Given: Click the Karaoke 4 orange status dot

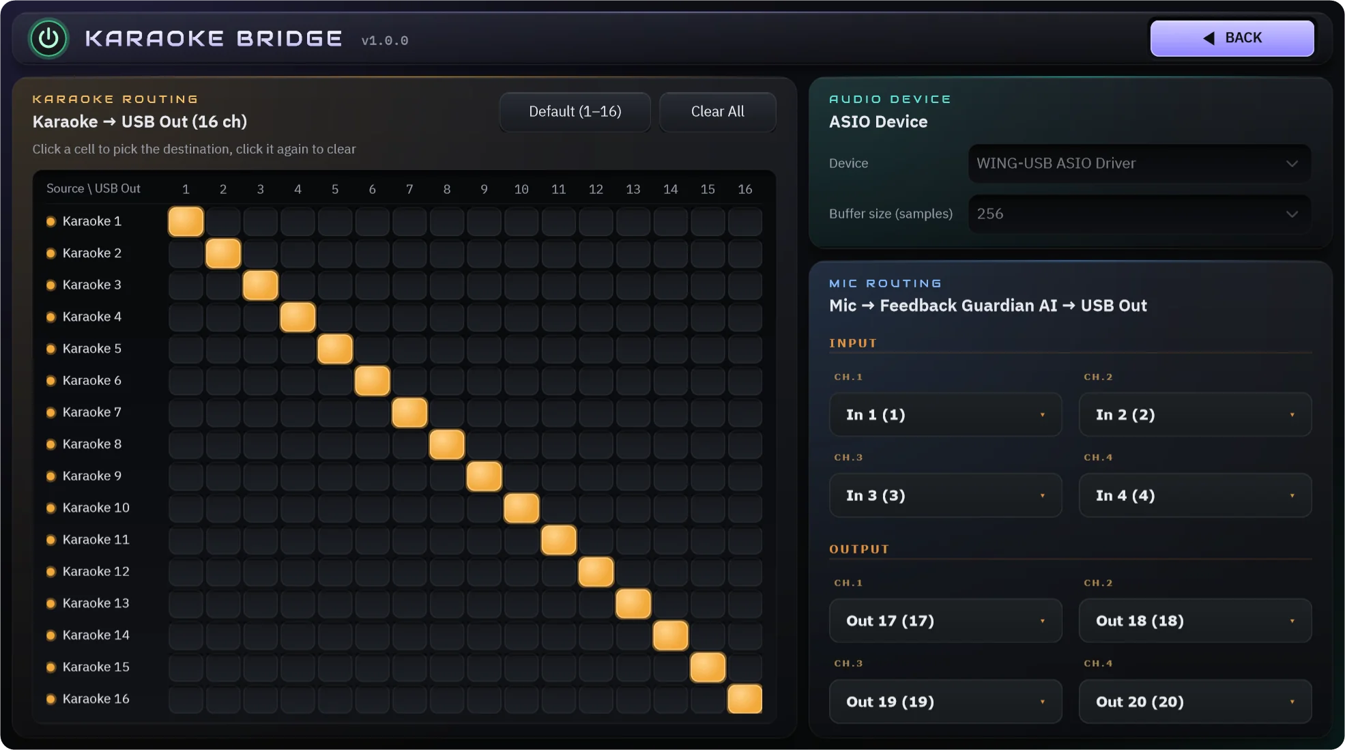Looking at the screenshot, I should [50, 317].
